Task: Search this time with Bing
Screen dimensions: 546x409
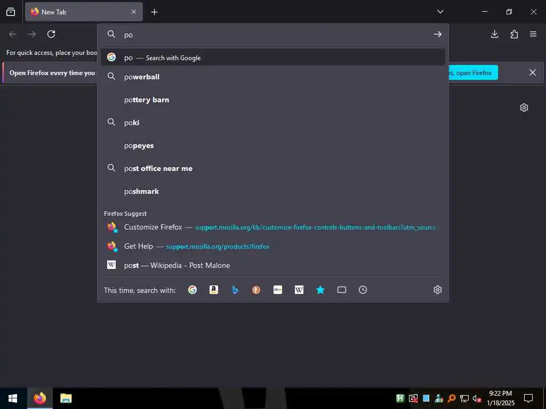Action: (235, 290)
